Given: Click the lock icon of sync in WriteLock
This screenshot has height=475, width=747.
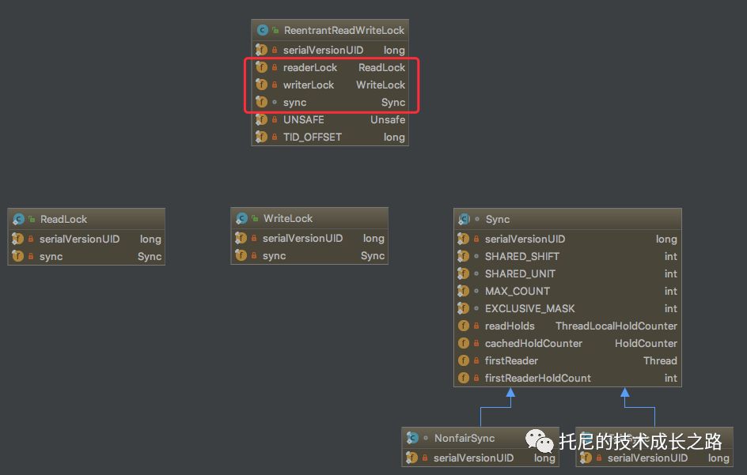Looking at the screenshot, I should point(254,255).
